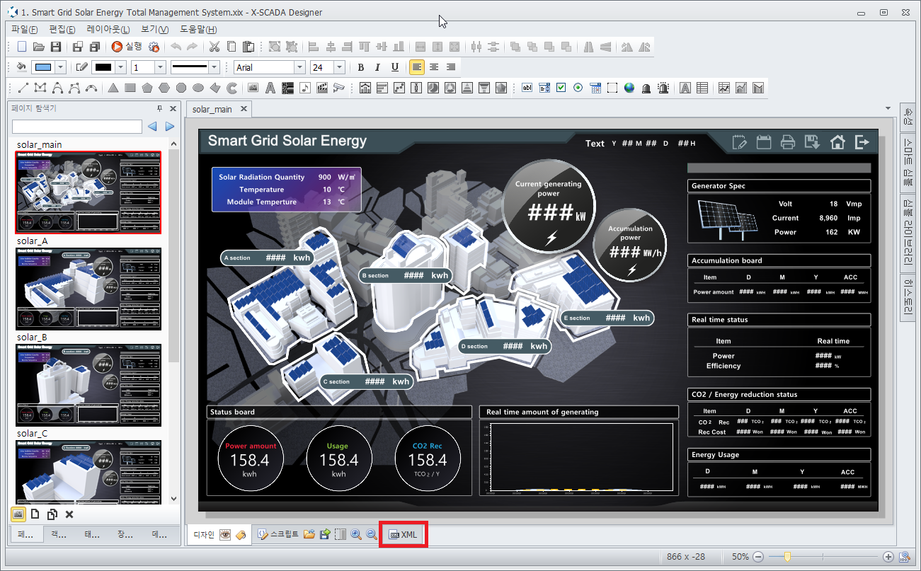Insert a checkbox control from toolbar

point(561,88)
